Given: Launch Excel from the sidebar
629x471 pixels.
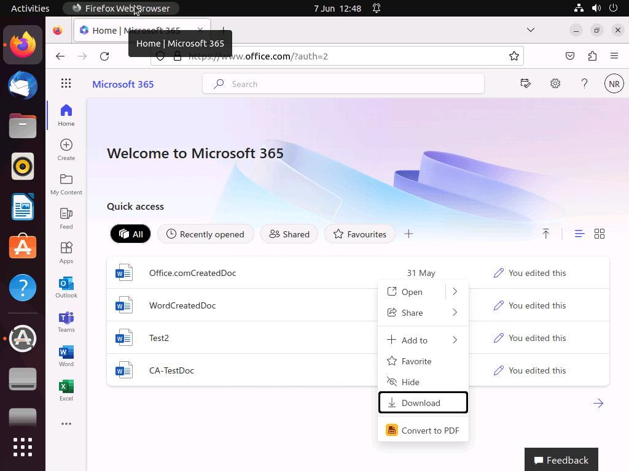Looking at the screenshot, I should (x=66, y=390).
